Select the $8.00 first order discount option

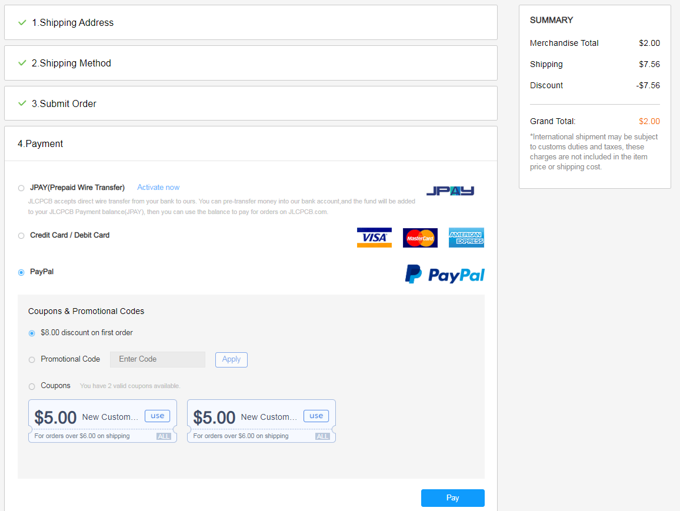(x=32, y=333)
